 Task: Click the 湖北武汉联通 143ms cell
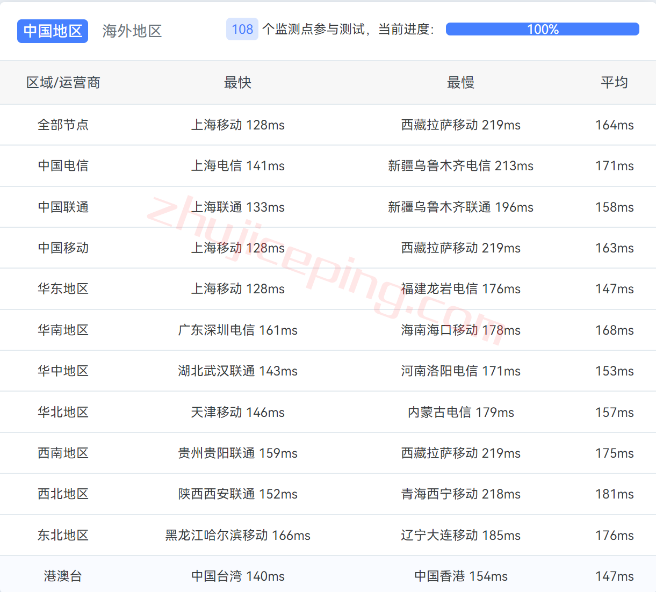click(238, 371)
